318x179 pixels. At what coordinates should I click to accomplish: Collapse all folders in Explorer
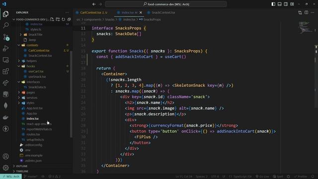[69, 19]
